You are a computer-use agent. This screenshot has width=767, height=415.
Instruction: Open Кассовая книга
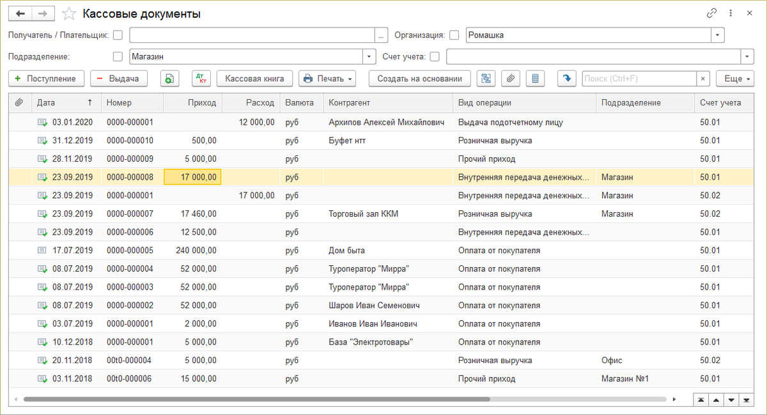pos(254,79)
